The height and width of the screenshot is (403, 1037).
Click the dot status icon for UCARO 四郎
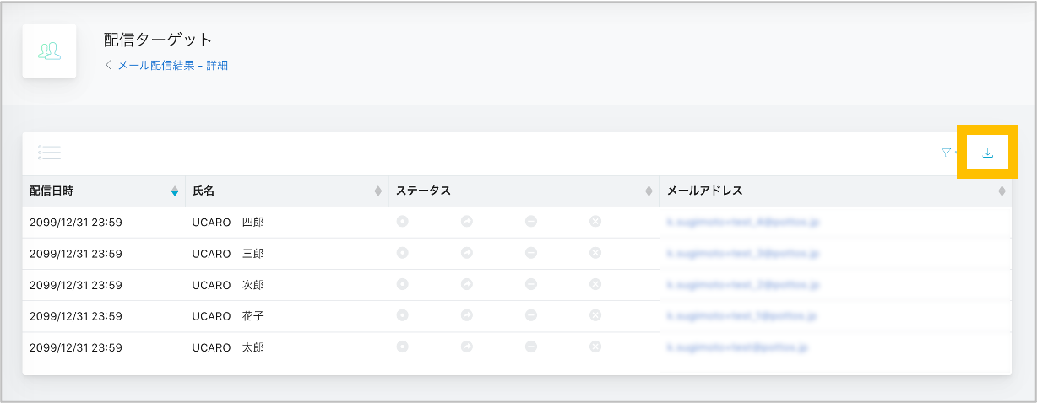[x=403, y=222]
